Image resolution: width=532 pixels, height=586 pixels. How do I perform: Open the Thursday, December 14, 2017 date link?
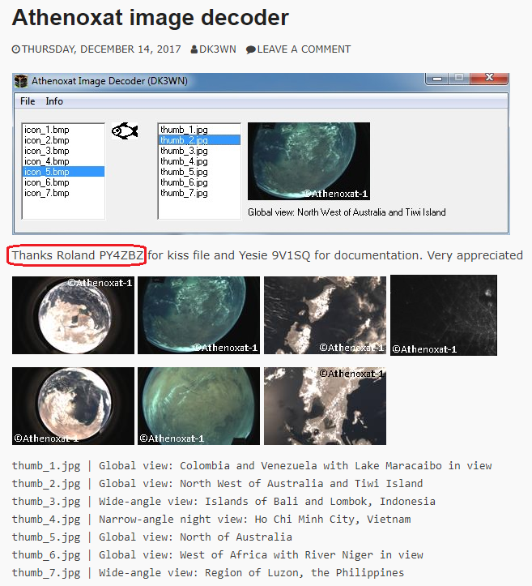101,49
